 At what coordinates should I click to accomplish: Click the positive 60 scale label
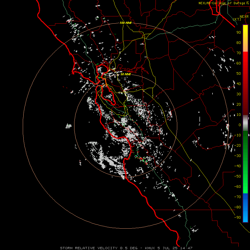coord(239,63)
